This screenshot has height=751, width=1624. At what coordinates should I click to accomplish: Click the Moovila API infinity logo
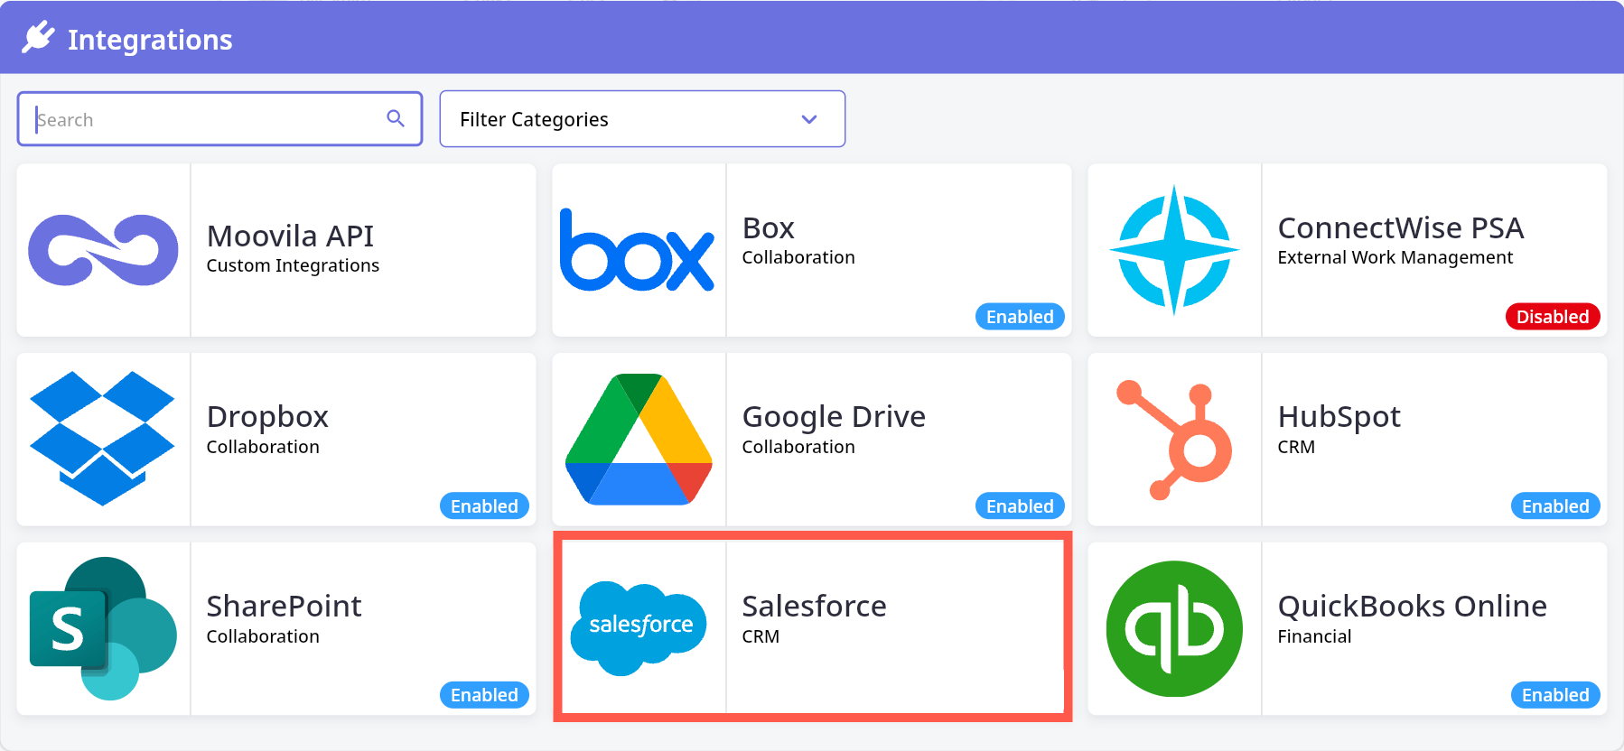103,250
